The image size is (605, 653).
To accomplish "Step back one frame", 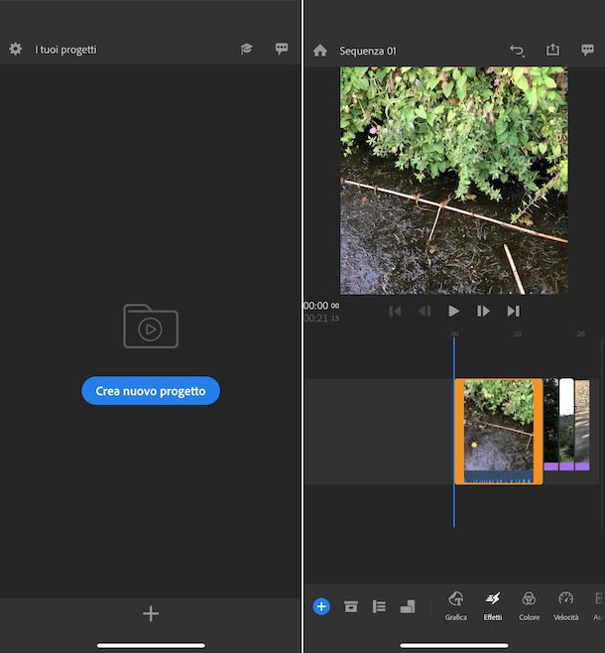I will click(x=424, y=311).
